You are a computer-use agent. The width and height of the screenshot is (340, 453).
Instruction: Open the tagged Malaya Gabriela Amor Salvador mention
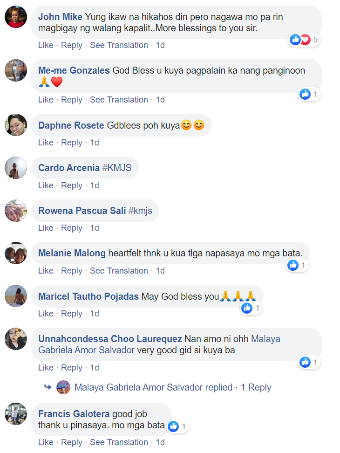159,344
